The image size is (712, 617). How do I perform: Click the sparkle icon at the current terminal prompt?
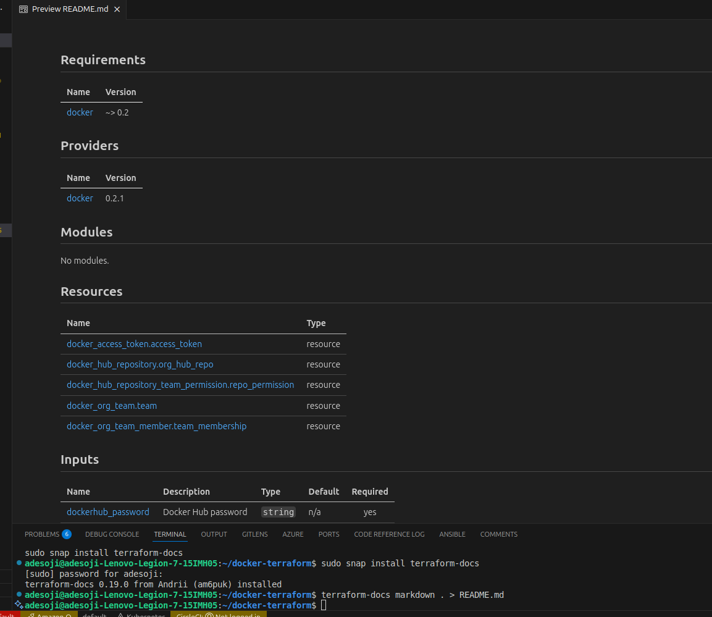tap(19, 604)
